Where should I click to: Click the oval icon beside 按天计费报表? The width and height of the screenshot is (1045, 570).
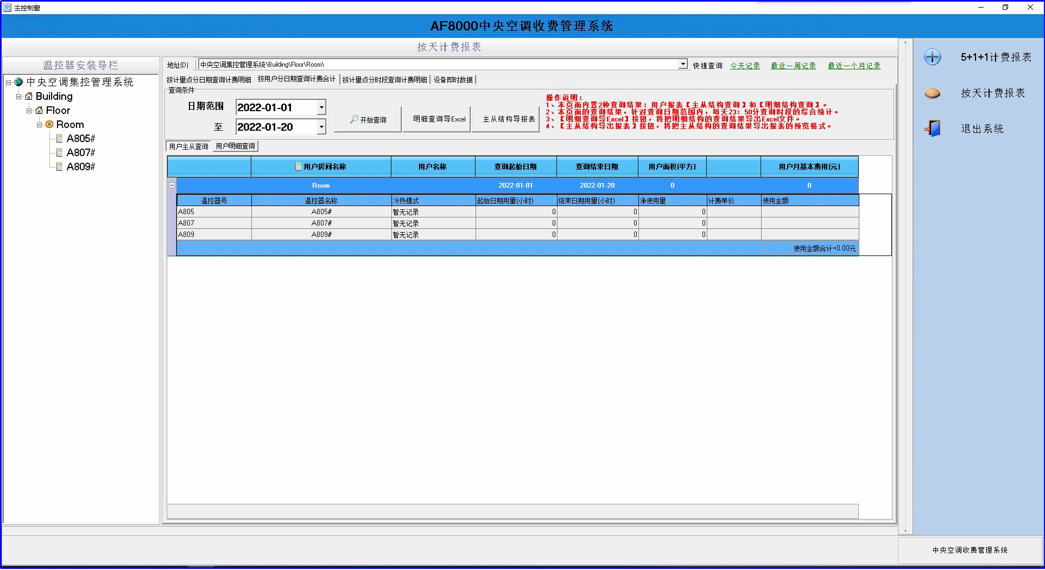[932, 93]
